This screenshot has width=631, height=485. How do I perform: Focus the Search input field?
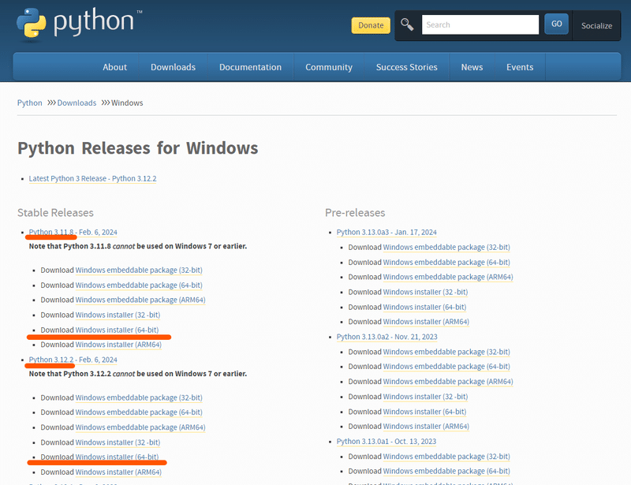point(480,24)
